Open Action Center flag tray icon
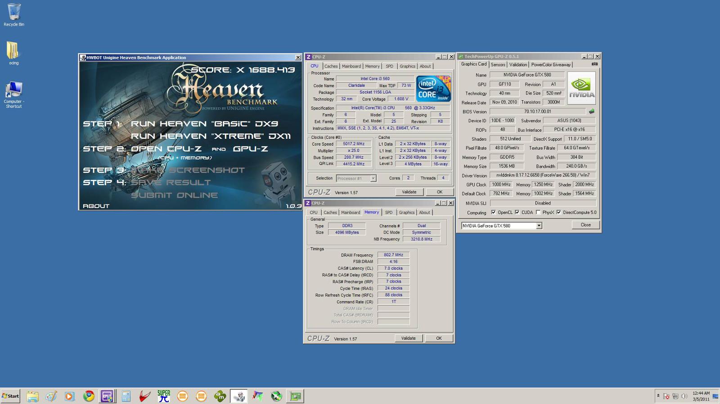The image size is (720, 404). (666, 396)
